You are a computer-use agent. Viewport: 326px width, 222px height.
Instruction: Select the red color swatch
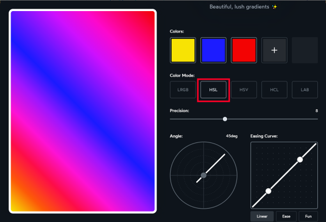[244, 50]
